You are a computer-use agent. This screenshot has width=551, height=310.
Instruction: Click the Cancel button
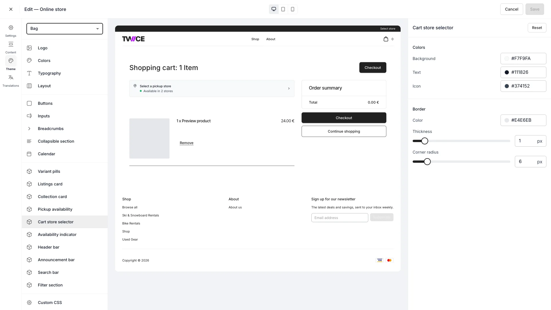pos(511,9)
